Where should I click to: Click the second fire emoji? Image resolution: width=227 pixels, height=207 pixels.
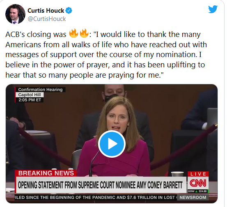84,33
